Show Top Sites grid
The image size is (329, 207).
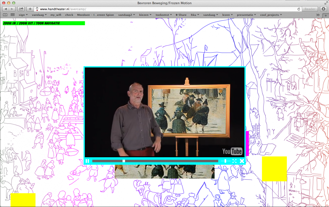13,15
